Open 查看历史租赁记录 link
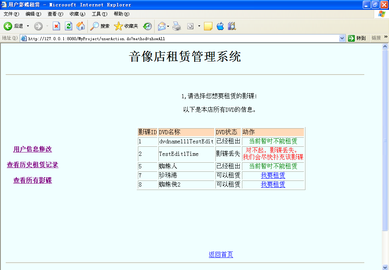Image resolution: width=389 pixels, height=270 pixels. pyautogui.click(x=33, y=165)
